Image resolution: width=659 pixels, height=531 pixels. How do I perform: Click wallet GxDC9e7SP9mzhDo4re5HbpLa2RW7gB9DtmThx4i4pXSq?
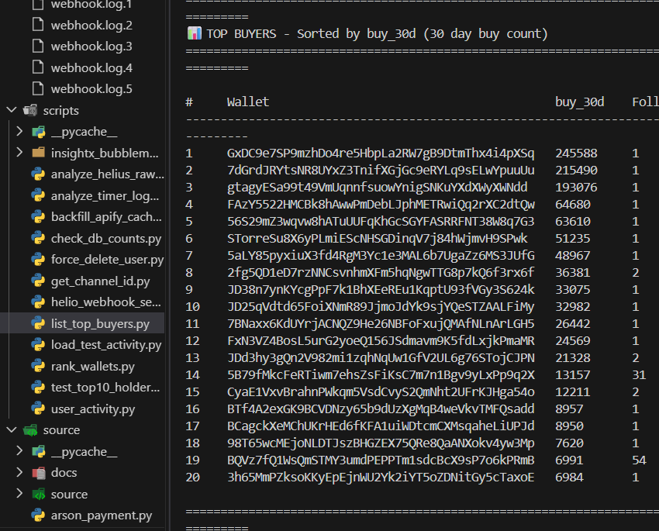(x=381, y=153)
